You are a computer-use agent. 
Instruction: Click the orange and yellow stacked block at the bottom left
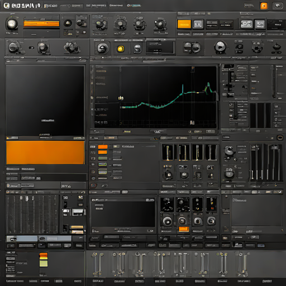click(x=44, y=260)
